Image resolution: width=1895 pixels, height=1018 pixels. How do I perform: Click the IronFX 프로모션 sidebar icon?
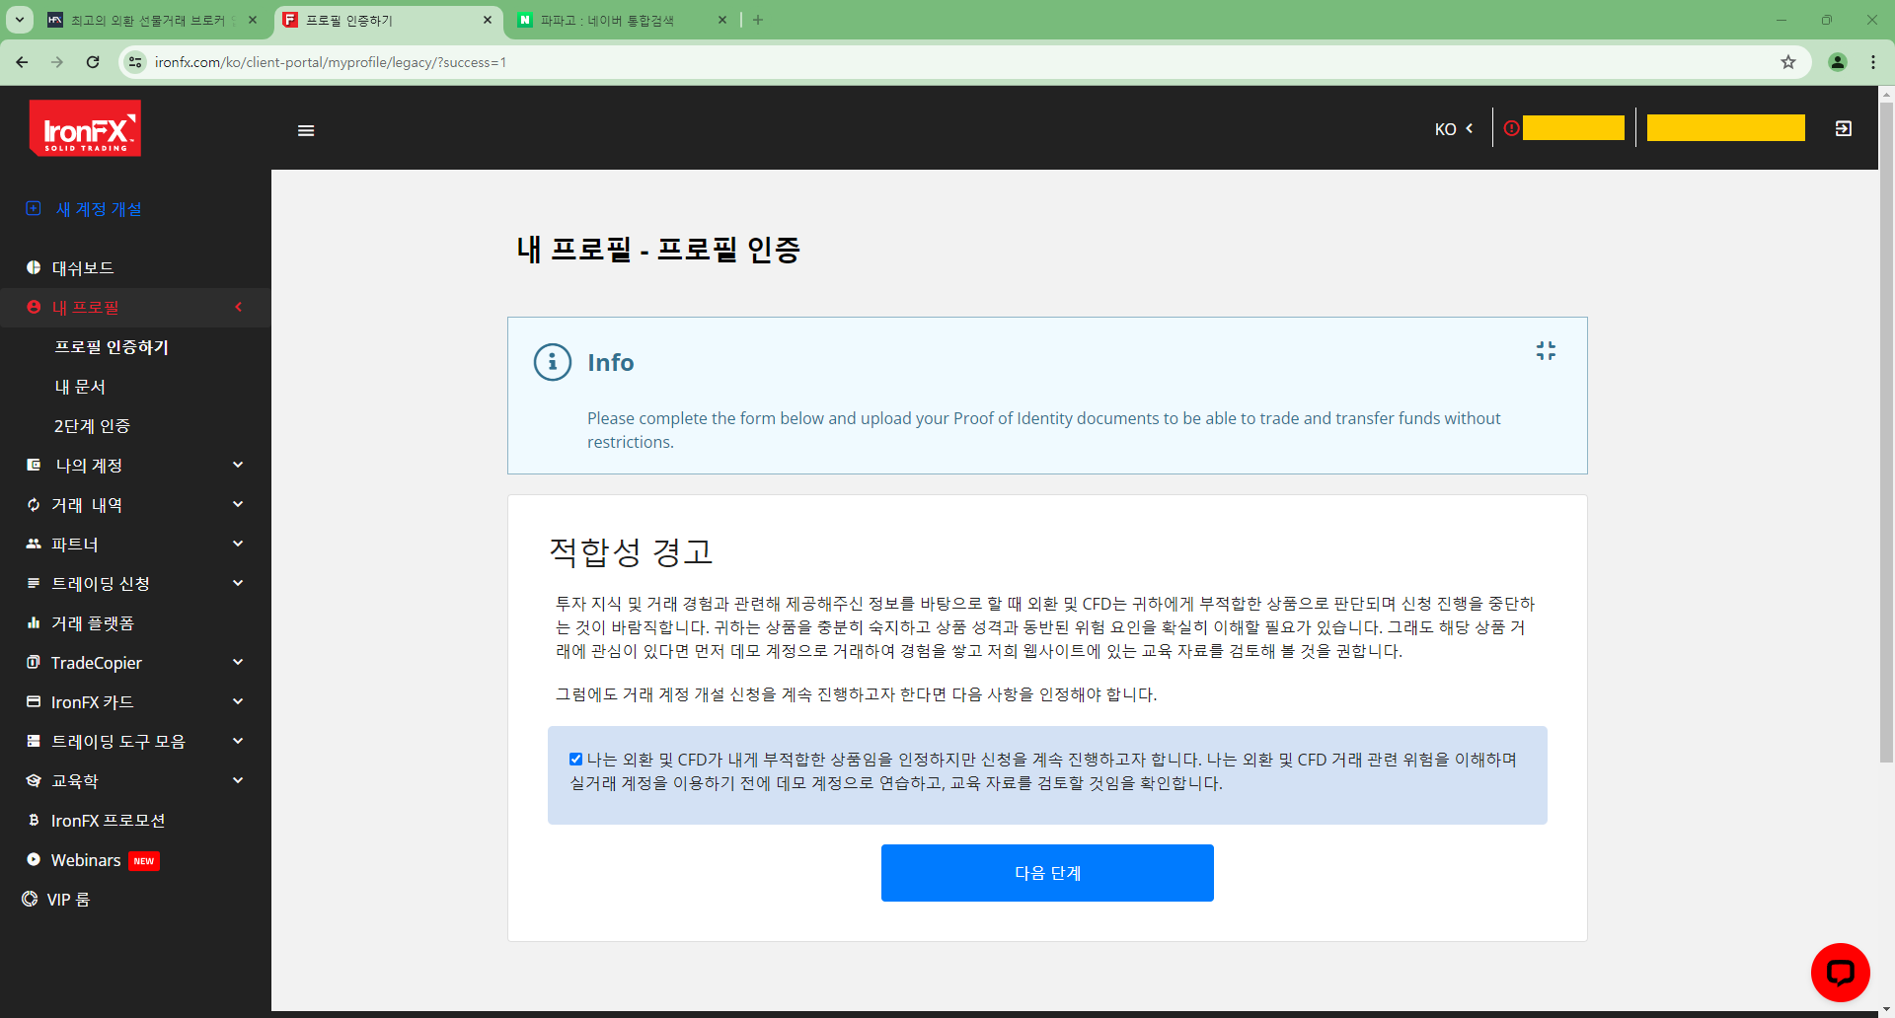(33, 820)
